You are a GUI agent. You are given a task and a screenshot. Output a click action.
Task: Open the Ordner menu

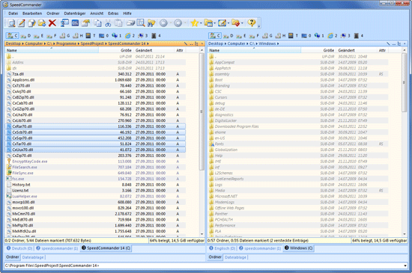tap(53, 13)
